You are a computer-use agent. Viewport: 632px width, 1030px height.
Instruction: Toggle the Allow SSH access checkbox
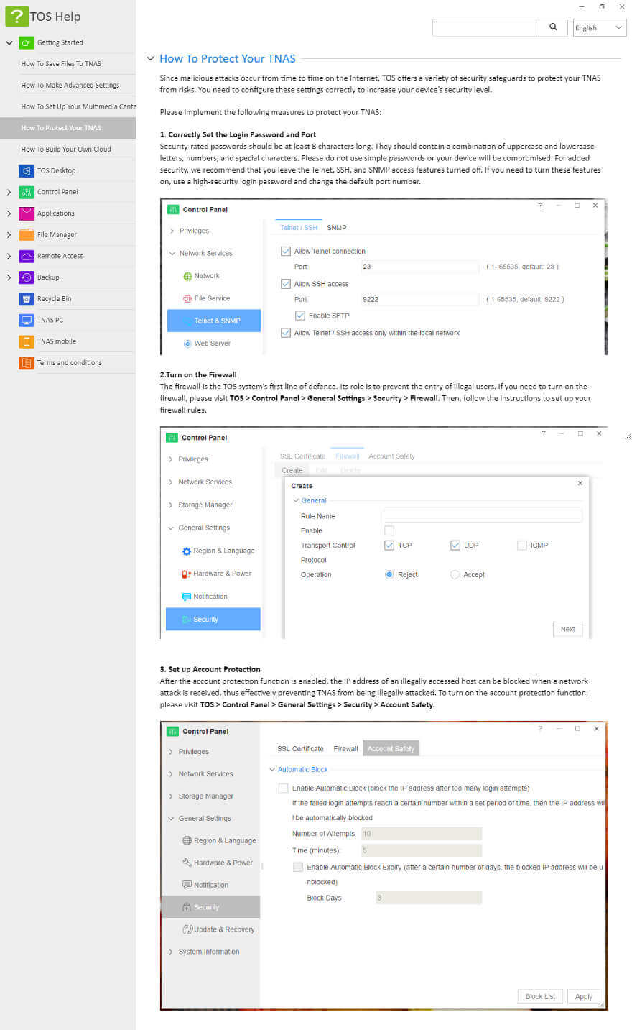(x=286, y=284)
